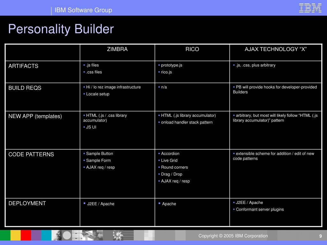Click the AJAX TECHNOLOGY "X" column header
The height and width of the screenshot is (245, 327).
click(x=276, y=49)
